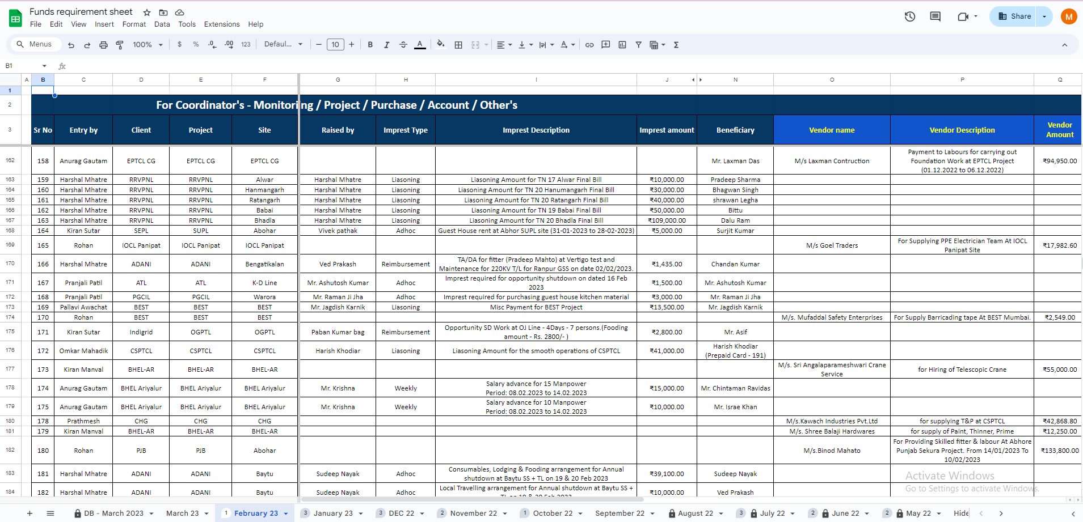Open the Google Sheets home icon
Screen dimensions: 1083x522
(x=15, y=18)
